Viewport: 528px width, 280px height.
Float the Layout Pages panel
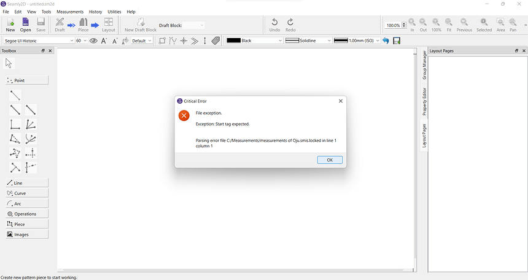(x=516, y=50)
